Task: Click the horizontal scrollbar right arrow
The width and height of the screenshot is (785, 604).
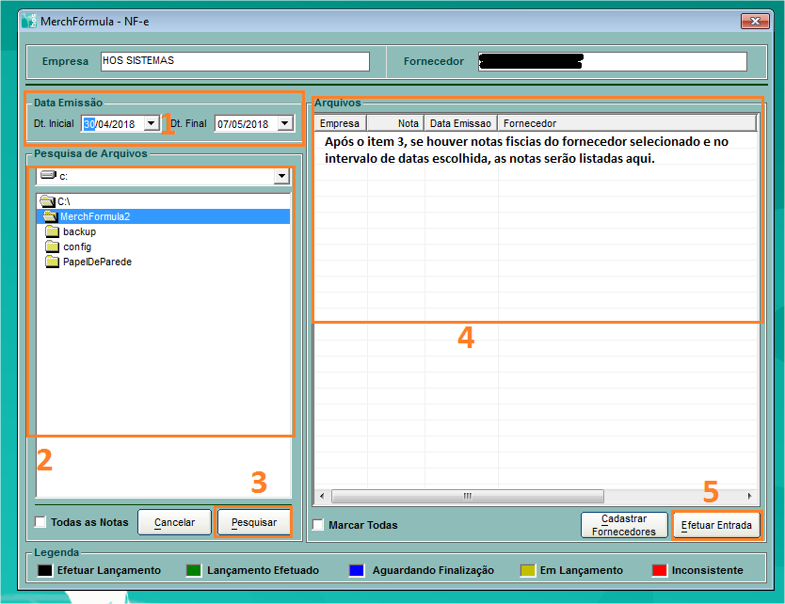Action: 750,496
